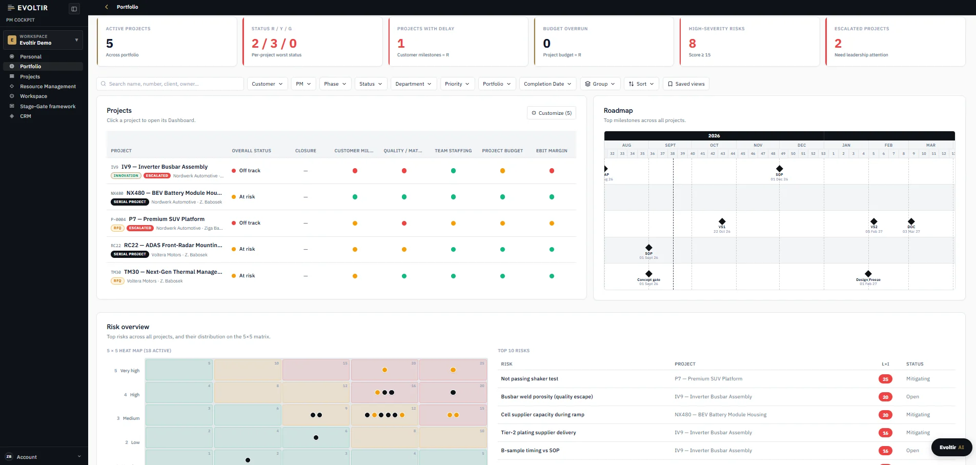Open the Evoltir hamburger menu icon
This screenshot has width=976, height=465.
coord(11,8)
